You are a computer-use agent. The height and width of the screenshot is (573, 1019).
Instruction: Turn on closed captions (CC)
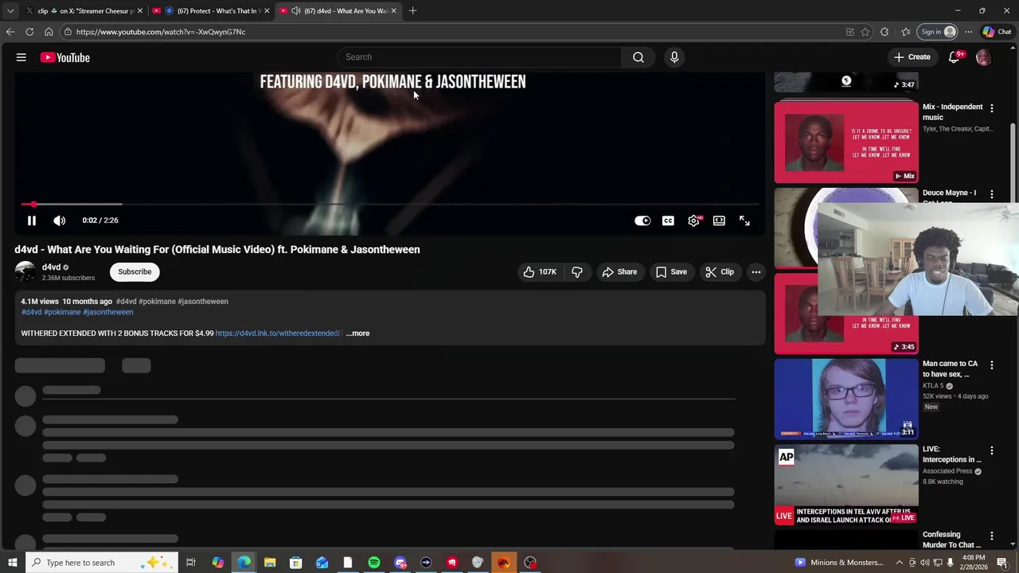pos(668,220)
